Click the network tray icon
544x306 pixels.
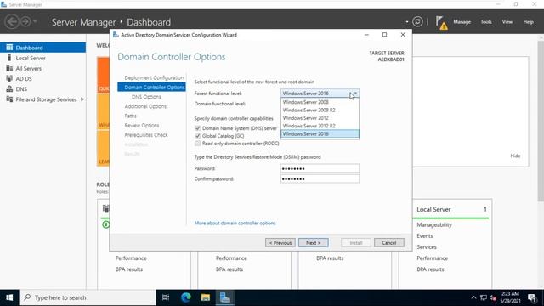click(484, 297)
